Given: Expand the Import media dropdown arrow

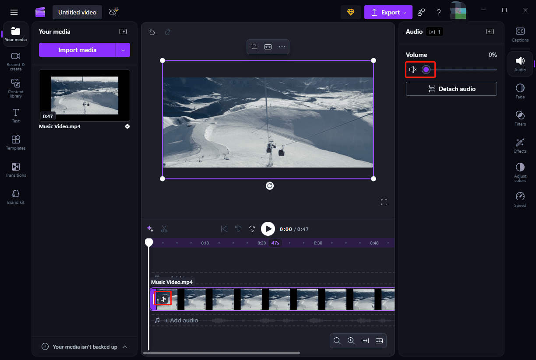Looking at the screenshot, I should coord(123,50).
